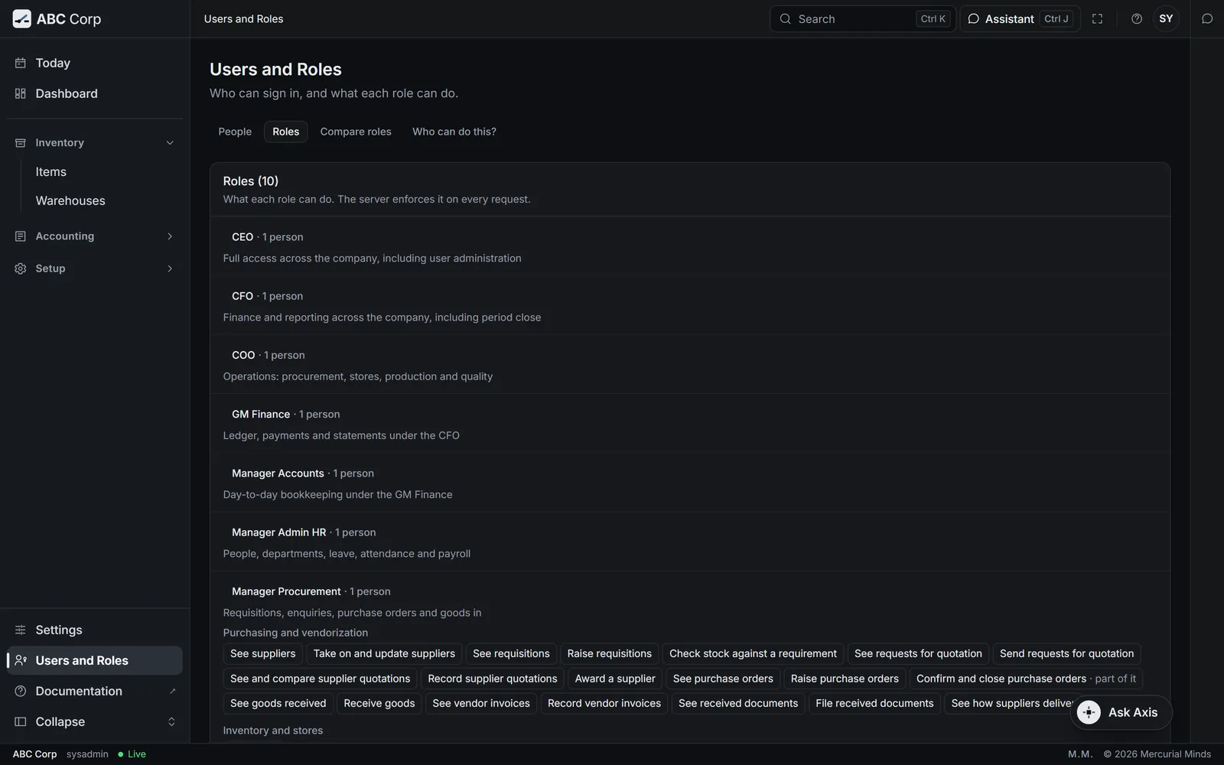
Task: Click the Search input field
Action: pos(863,19)
